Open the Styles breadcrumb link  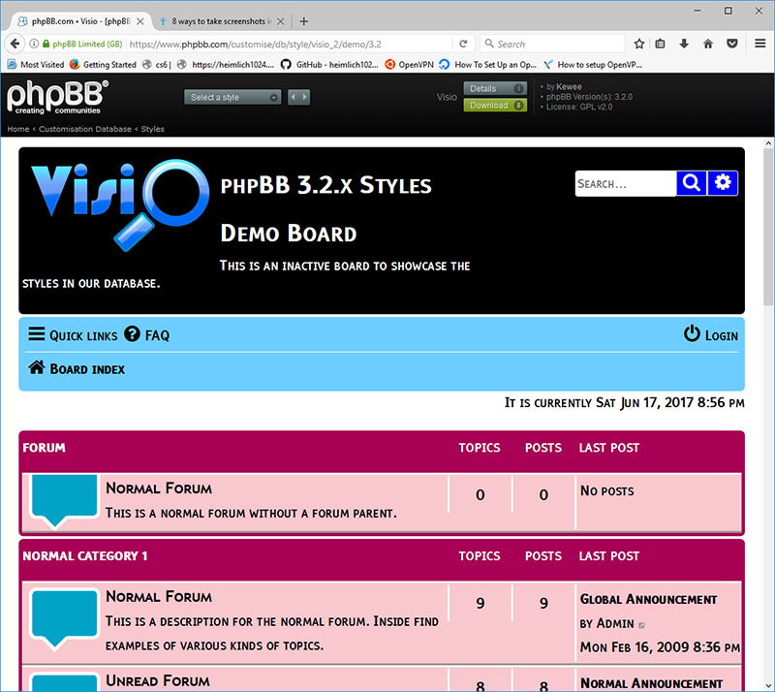click(x=152, y=129)
